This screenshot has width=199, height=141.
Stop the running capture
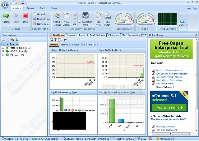pos(25,18)
